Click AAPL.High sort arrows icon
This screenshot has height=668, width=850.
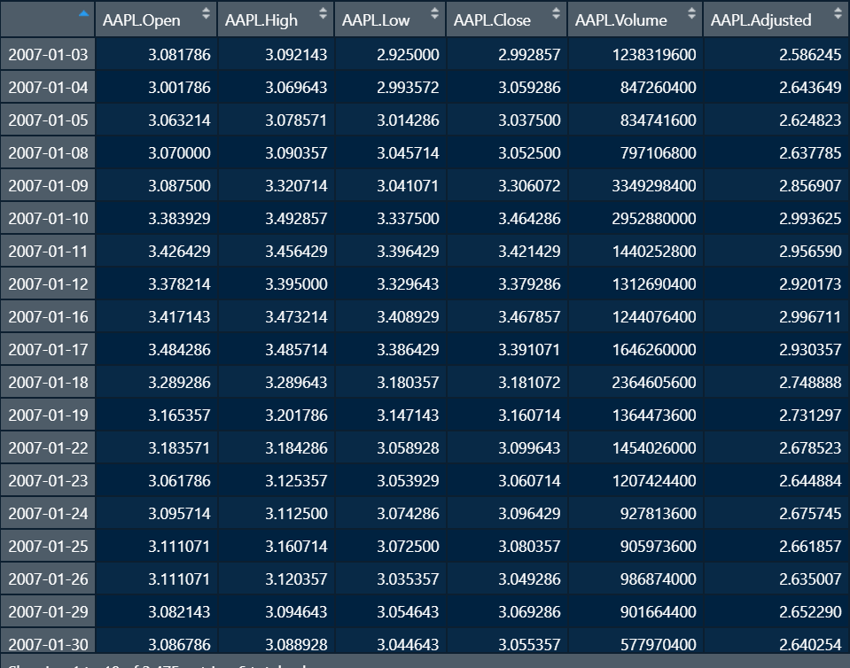[324, 14]
